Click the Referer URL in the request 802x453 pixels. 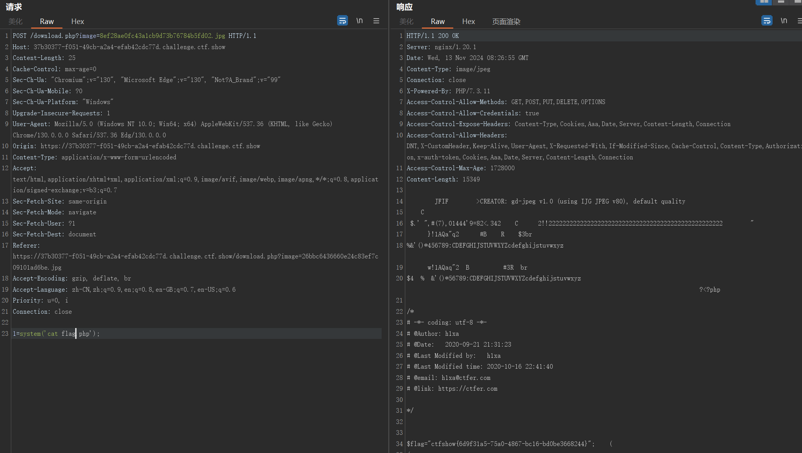[195, 262]
